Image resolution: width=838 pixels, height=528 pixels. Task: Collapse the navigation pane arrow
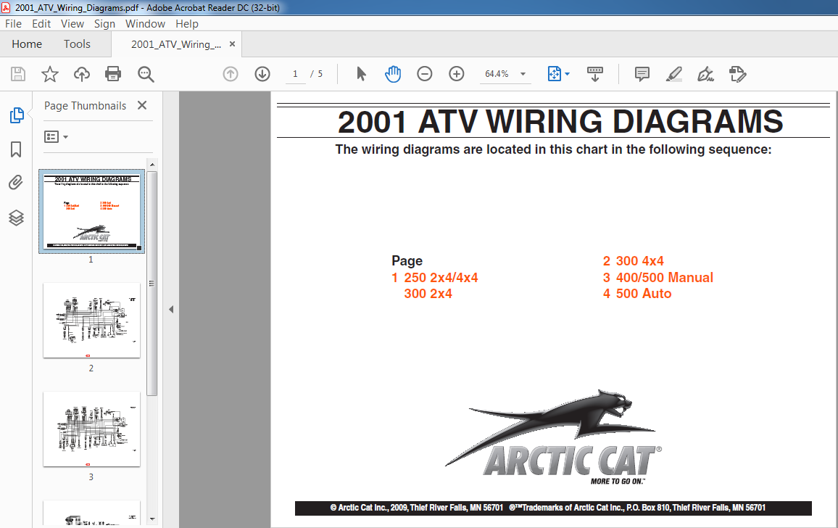pos(171,309)
